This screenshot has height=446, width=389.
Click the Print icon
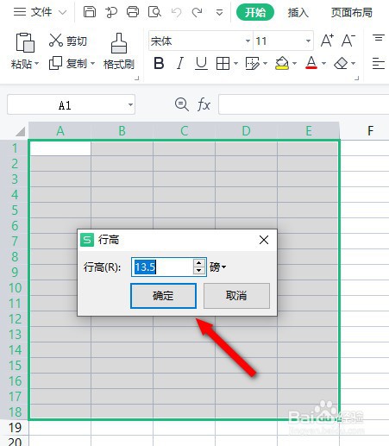coord(133,12)
